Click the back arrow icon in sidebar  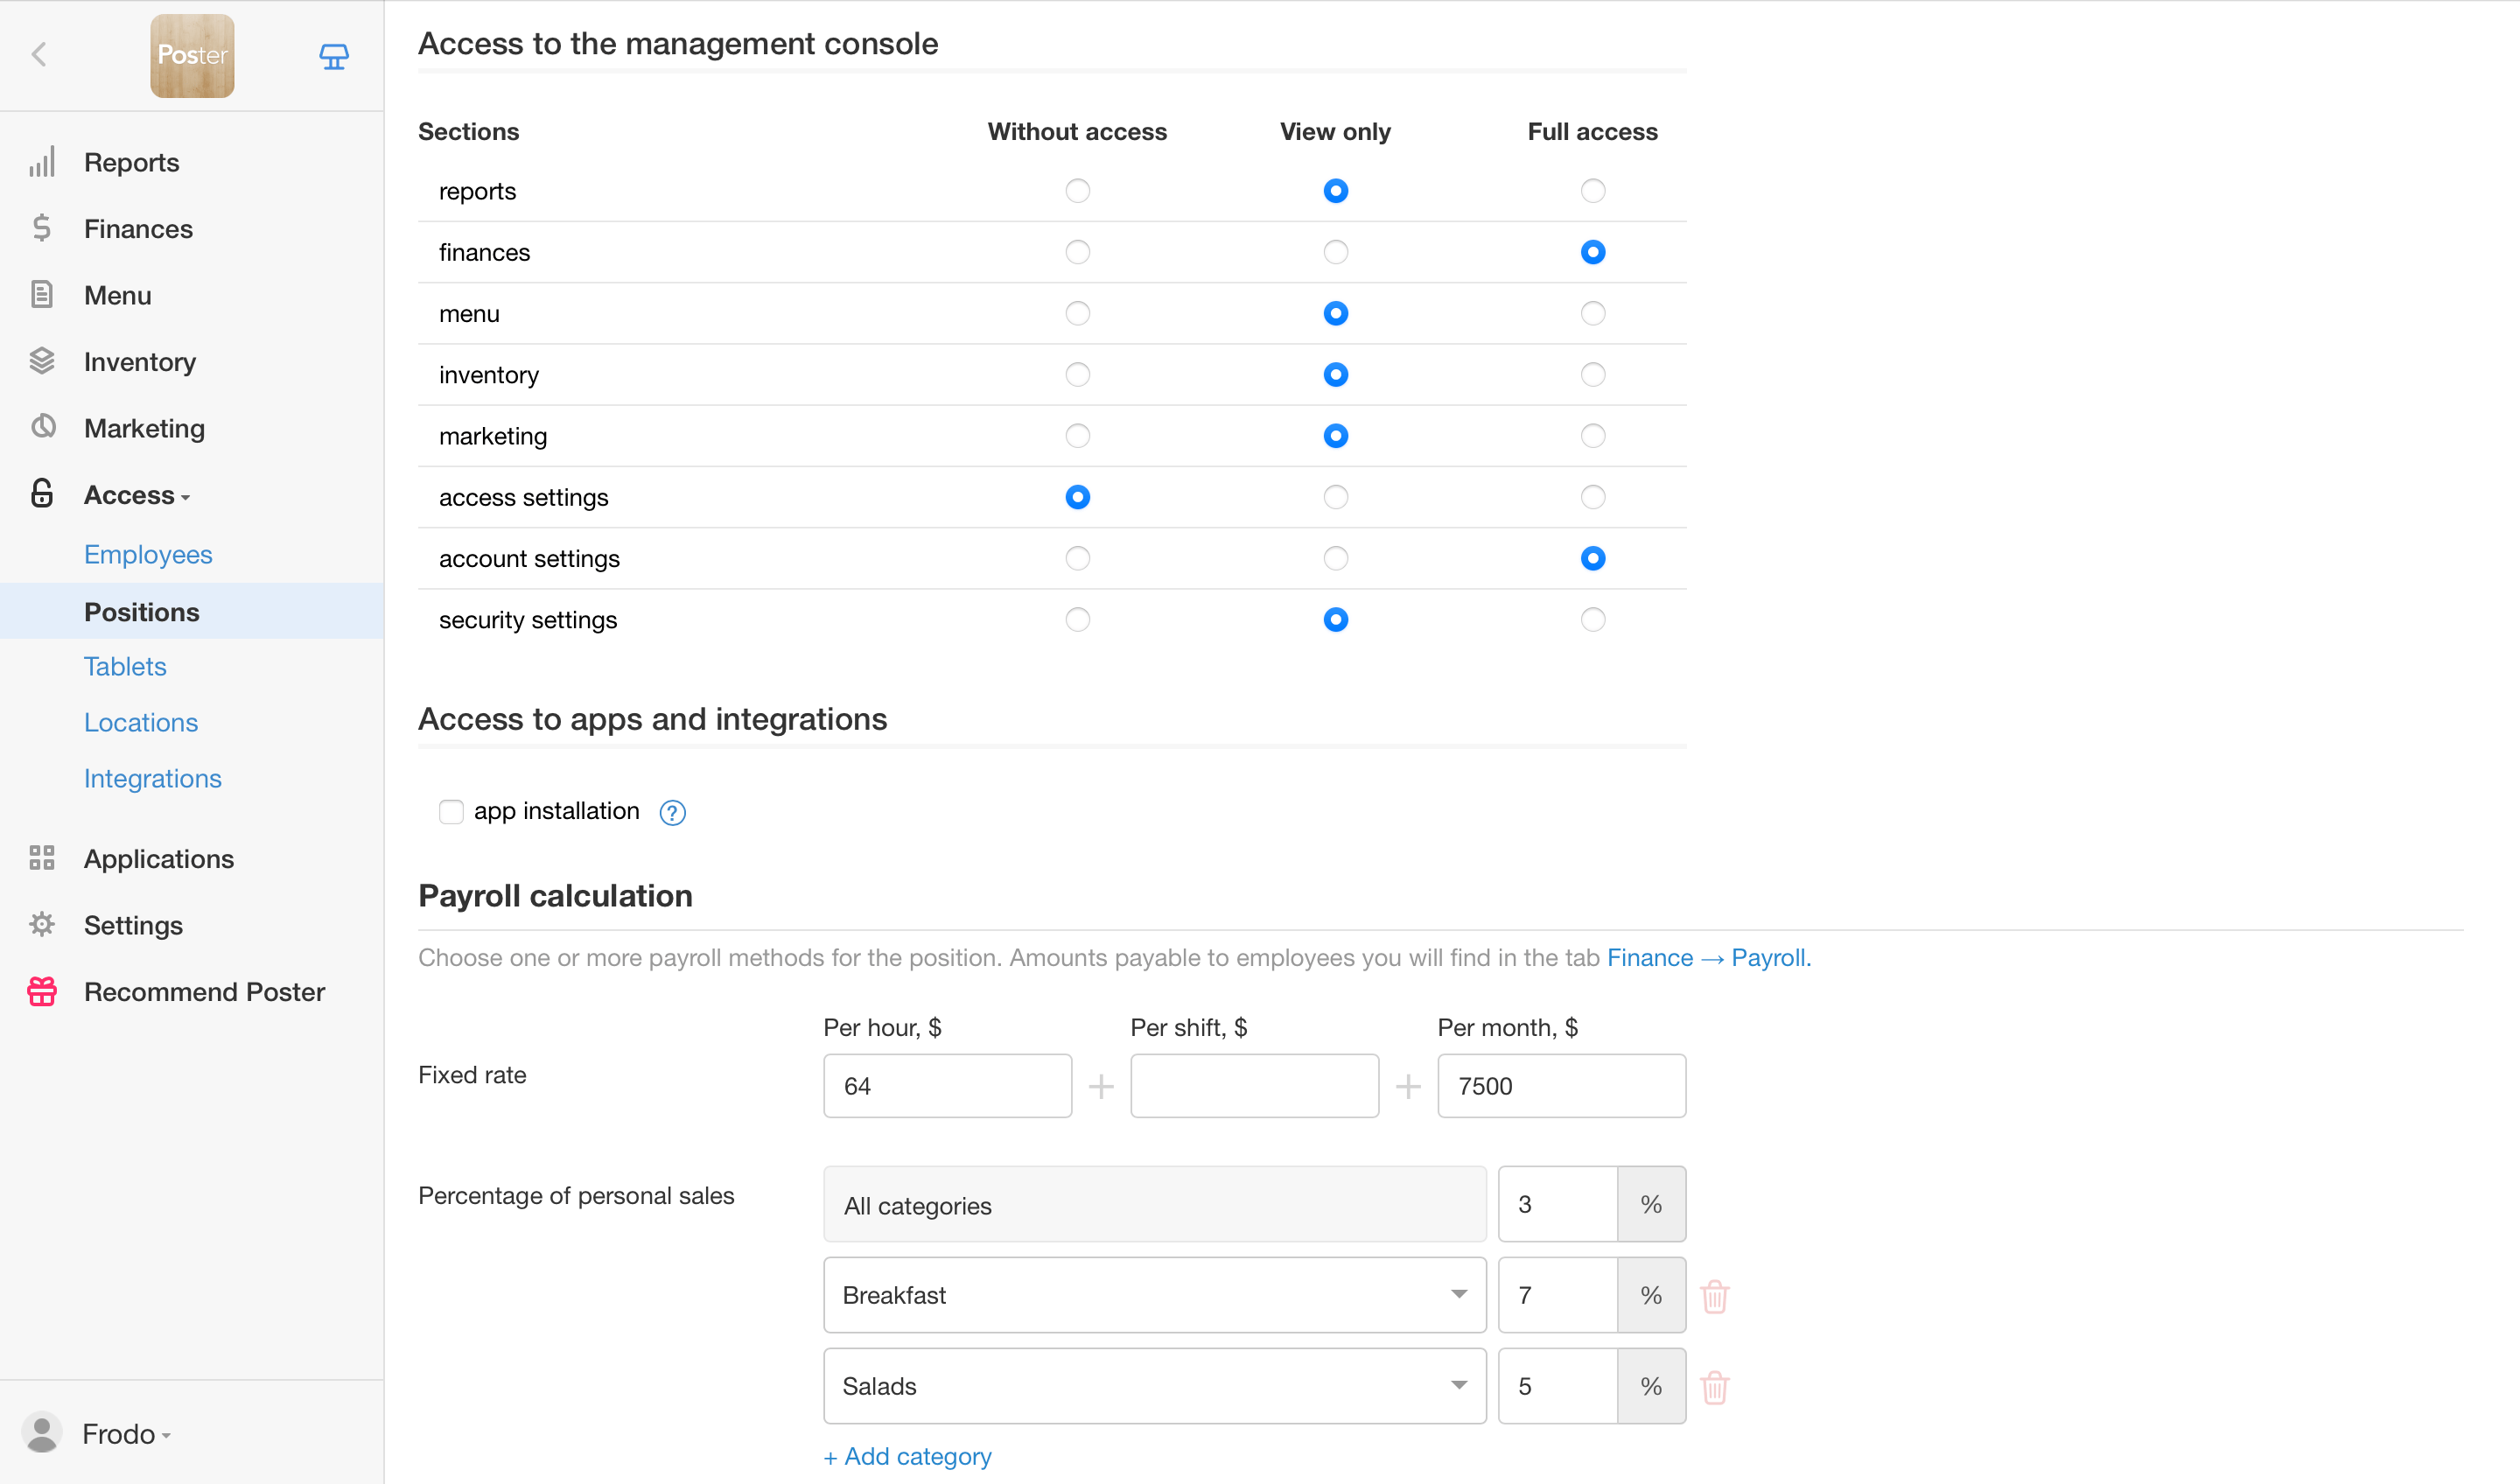tap(39, 55)
